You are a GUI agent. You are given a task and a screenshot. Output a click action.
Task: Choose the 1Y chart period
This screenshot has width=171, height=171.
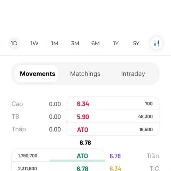(116, 43)
